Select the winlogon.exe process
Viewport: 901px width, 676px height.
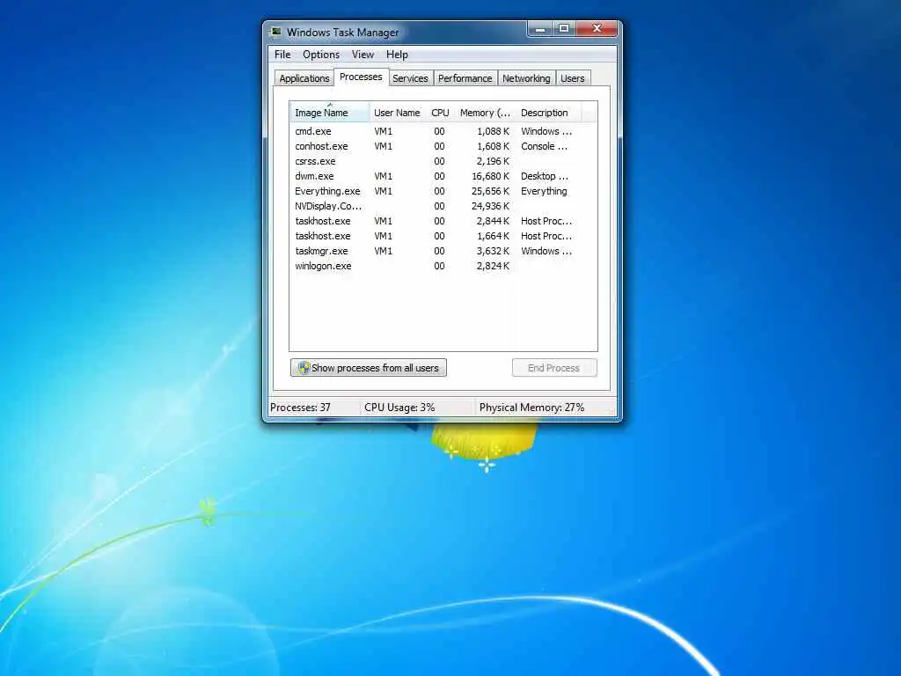pyautogui.click(x=443, y=266)
